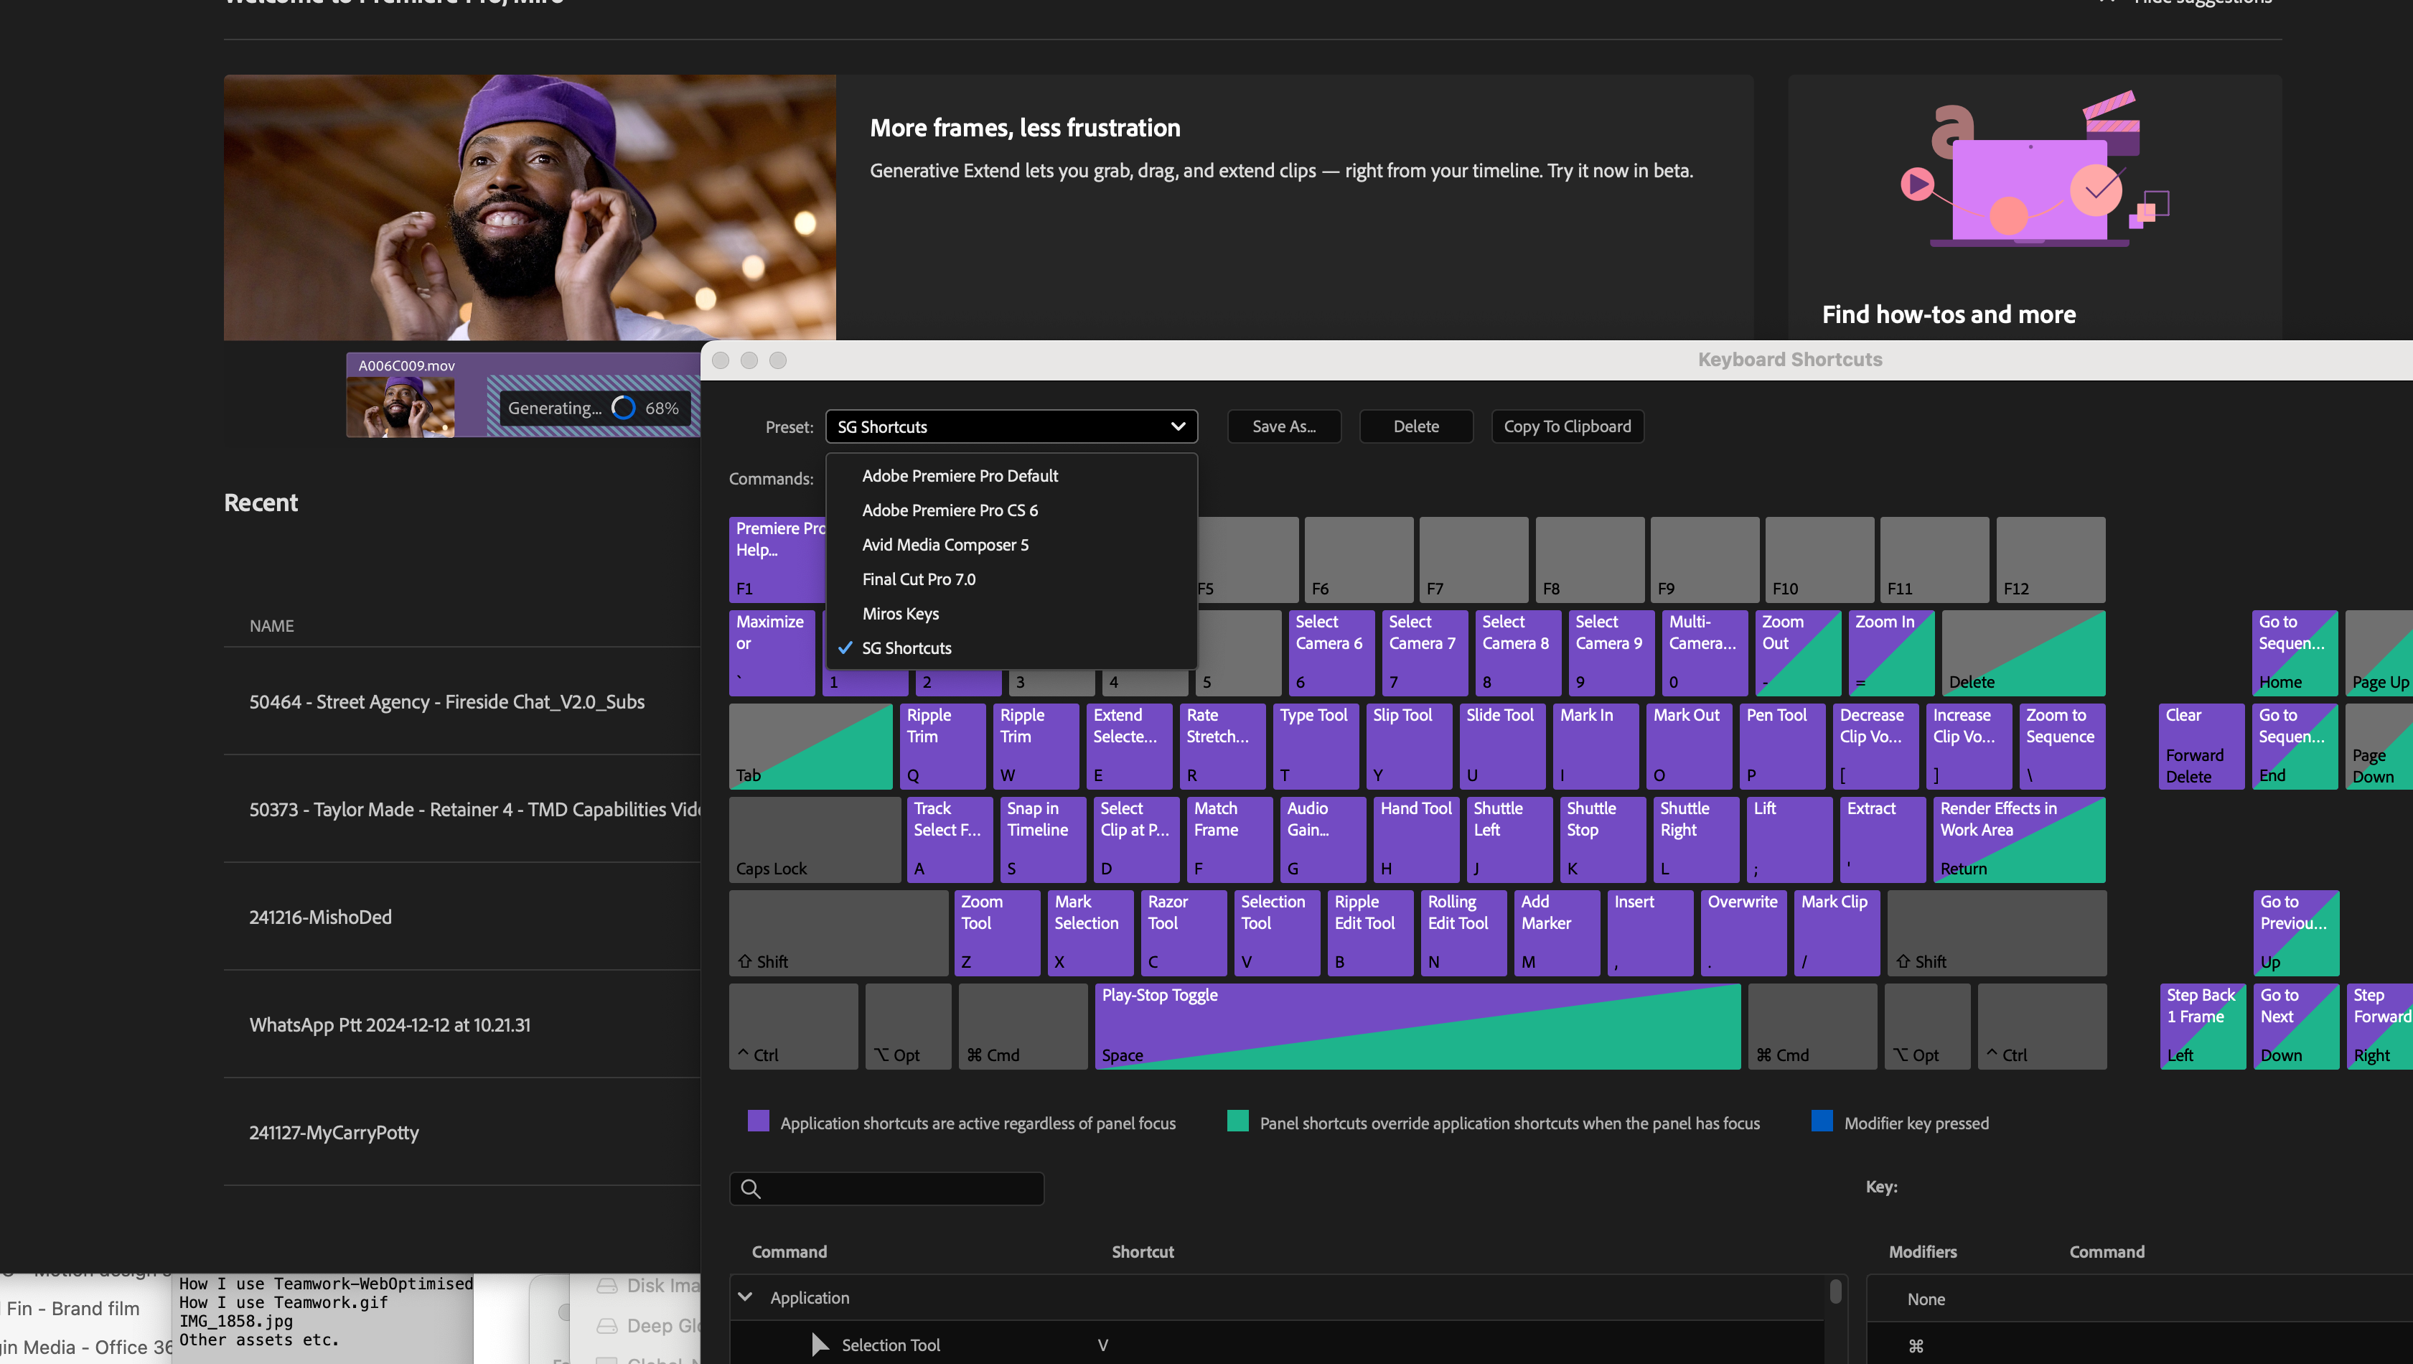Click the Save As... button

tap(1284, 426)
